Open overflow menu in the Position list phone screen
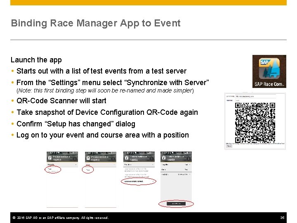297x223 pixels. click(151, 159)
